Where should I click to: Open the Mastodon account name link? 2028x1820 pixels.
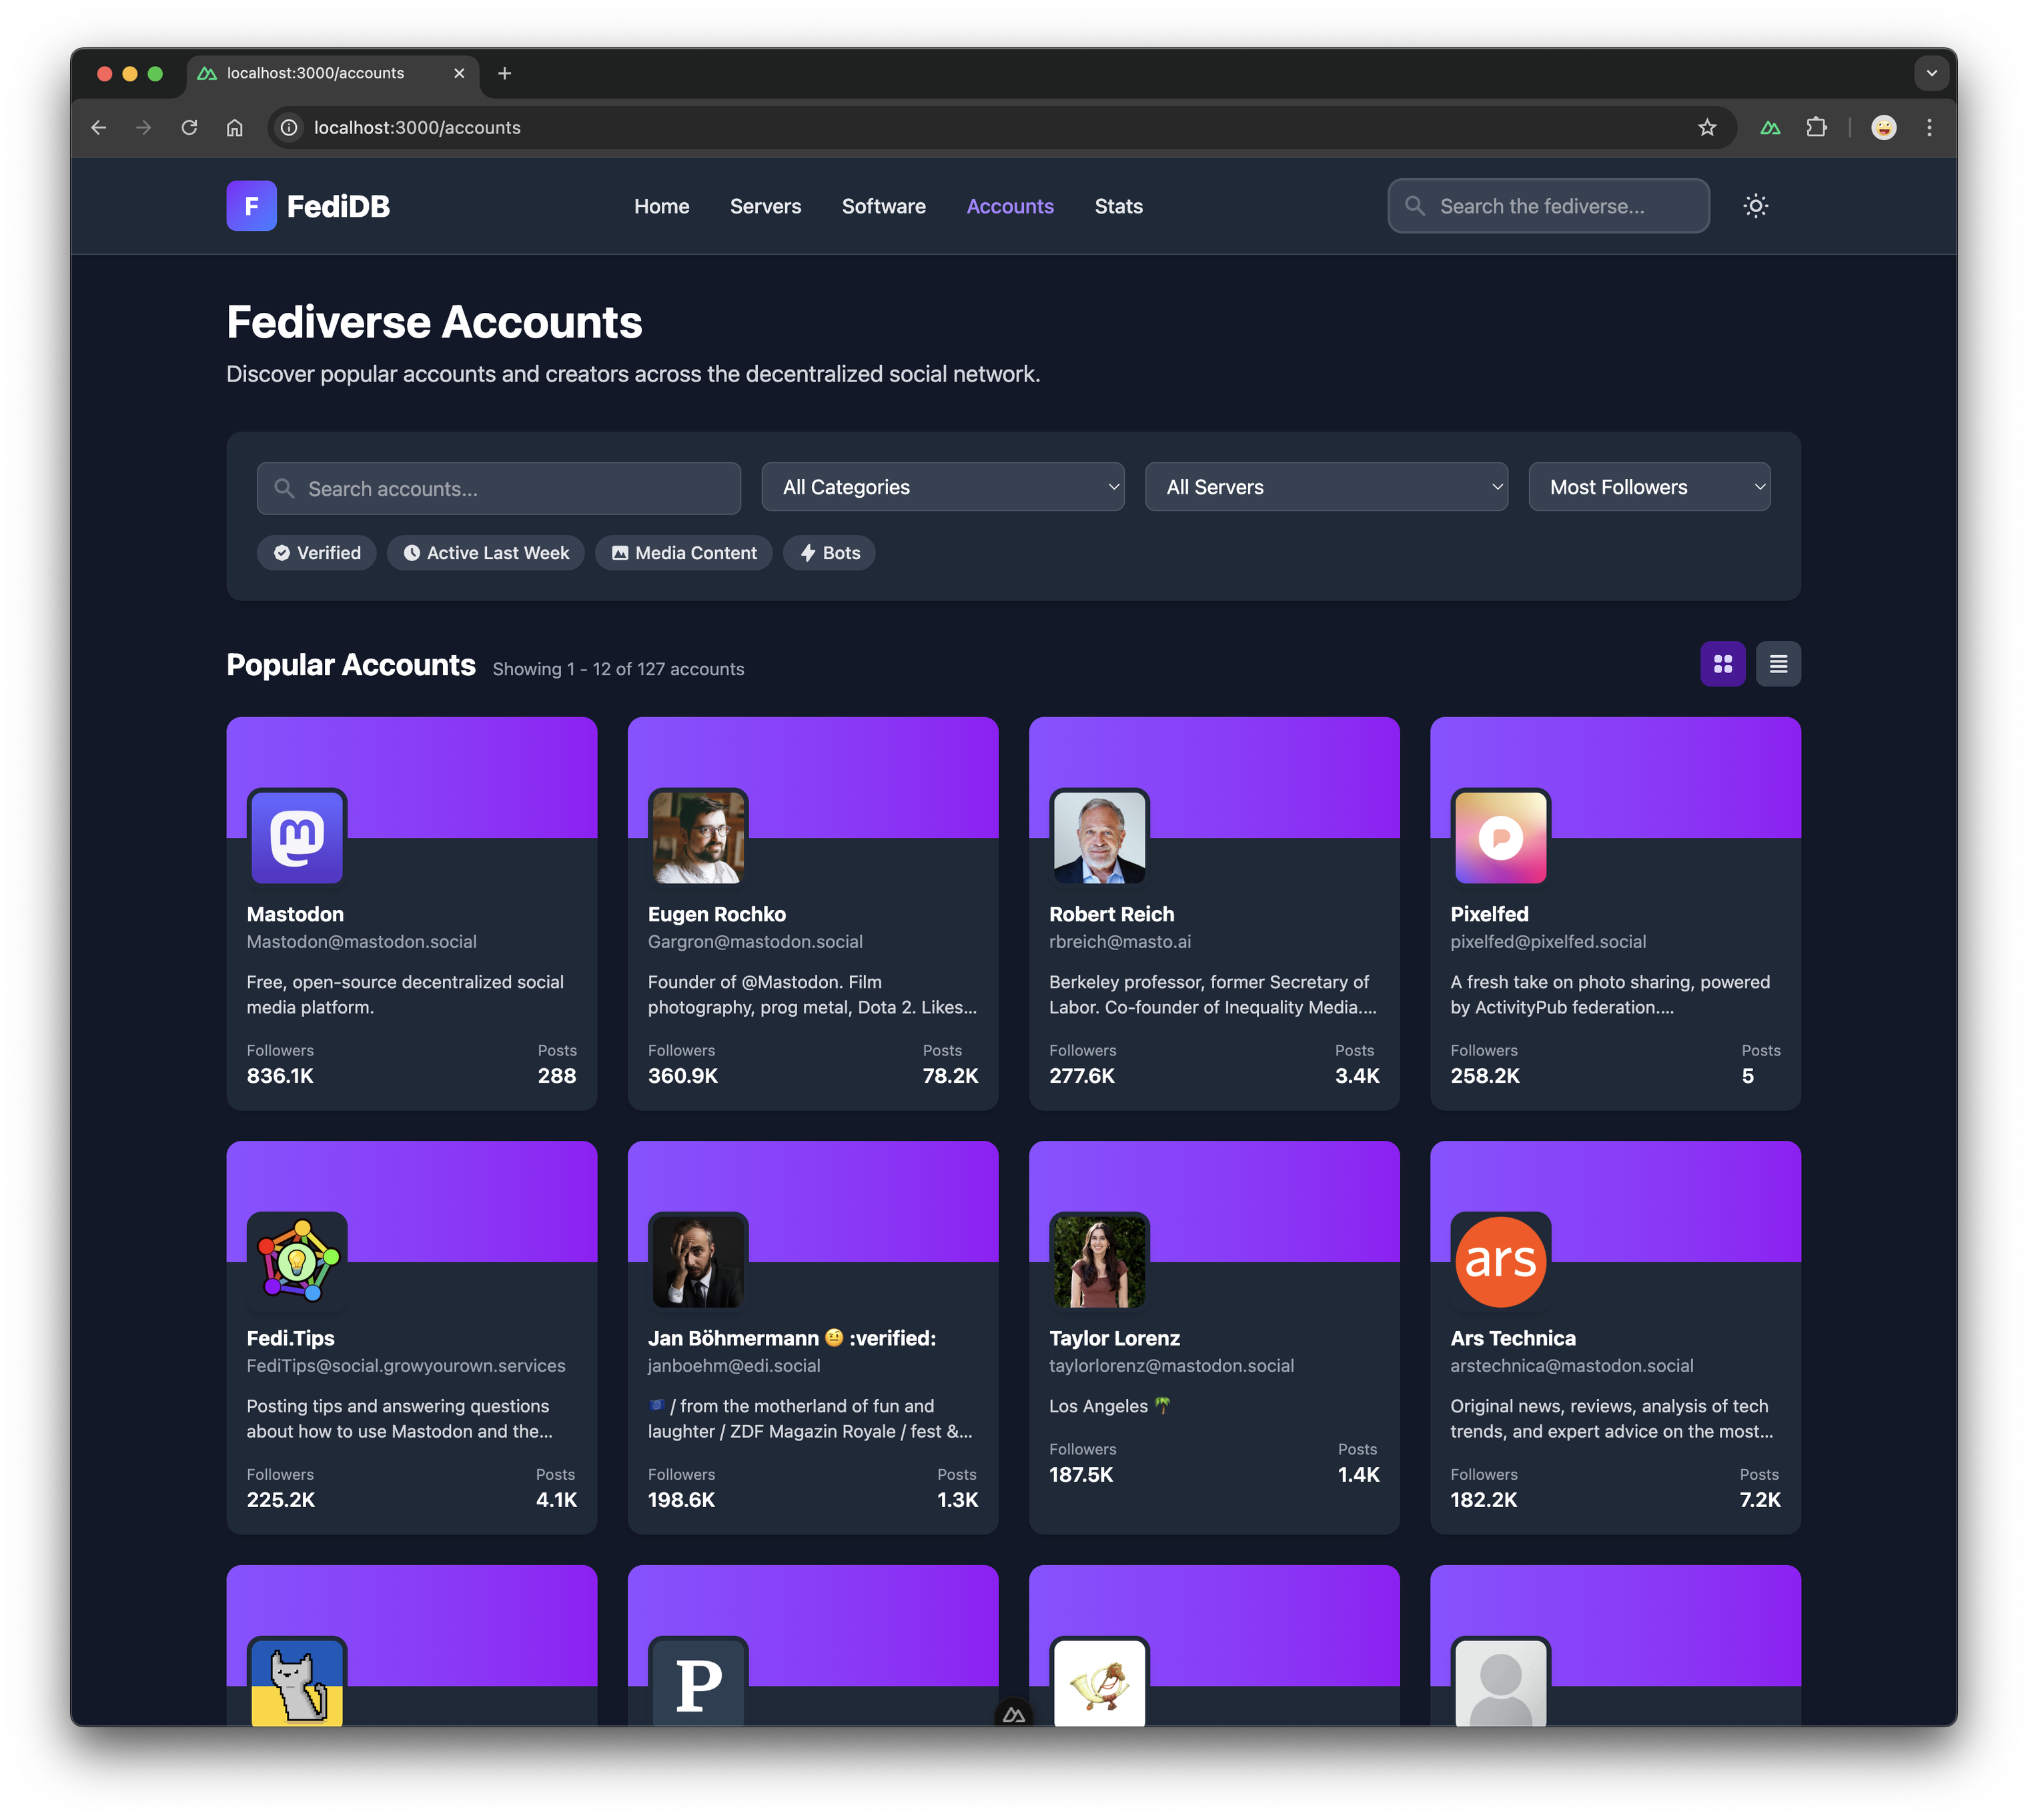295,914
